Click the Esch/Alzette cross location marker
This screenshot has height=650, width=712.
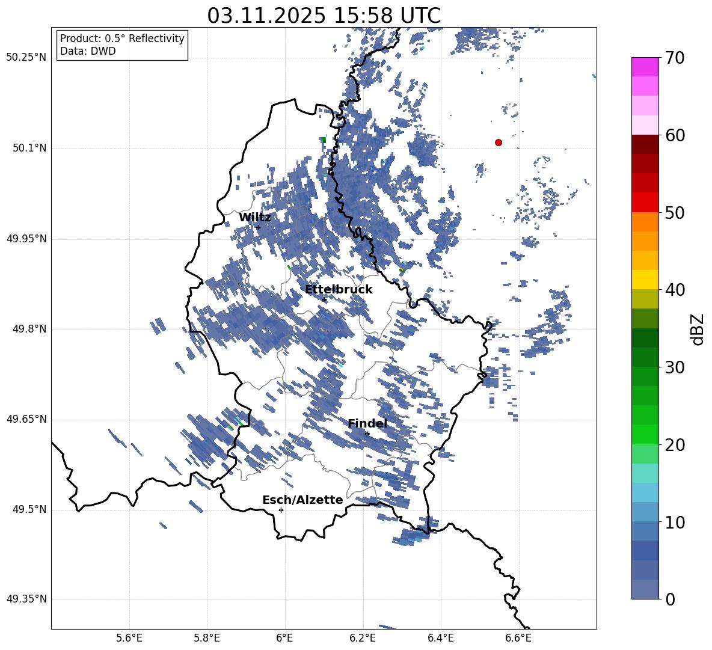[281, 510]
